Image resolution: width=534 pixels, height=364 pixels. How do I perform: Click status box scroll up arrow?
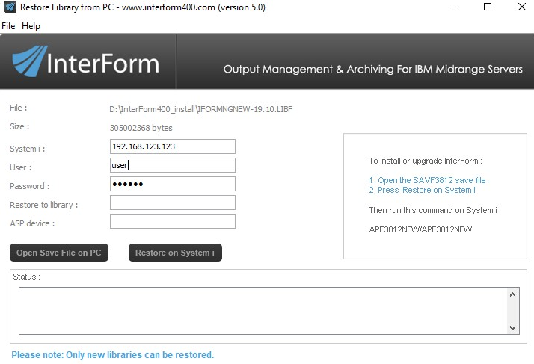click(512, 294)
